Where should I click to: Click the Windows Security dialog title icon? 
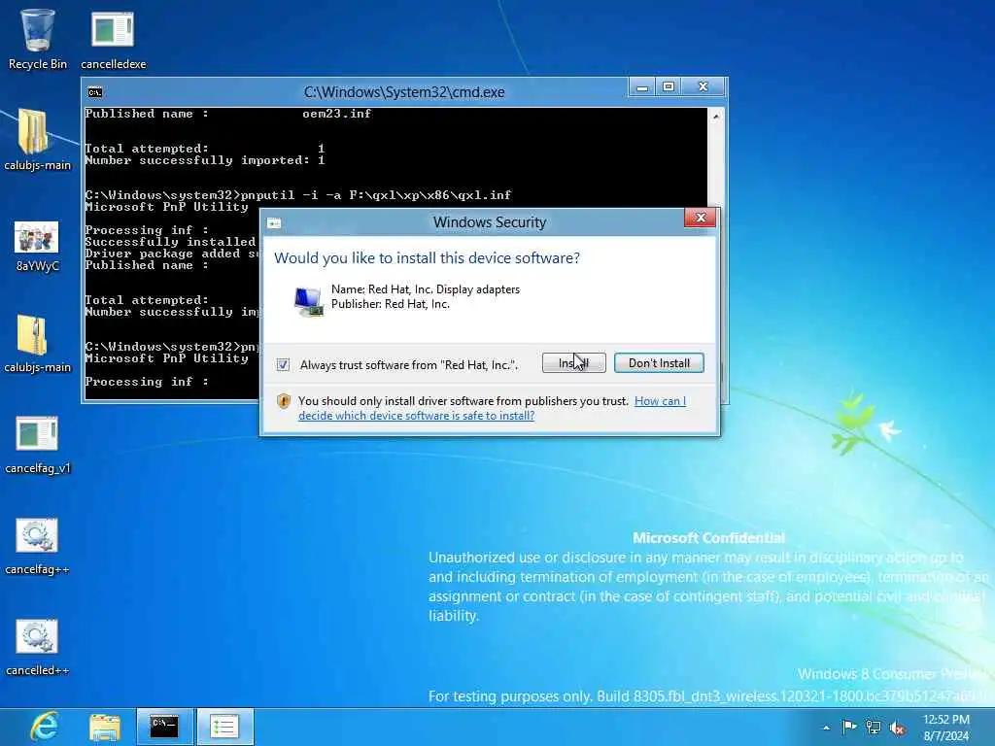(274, 223)
